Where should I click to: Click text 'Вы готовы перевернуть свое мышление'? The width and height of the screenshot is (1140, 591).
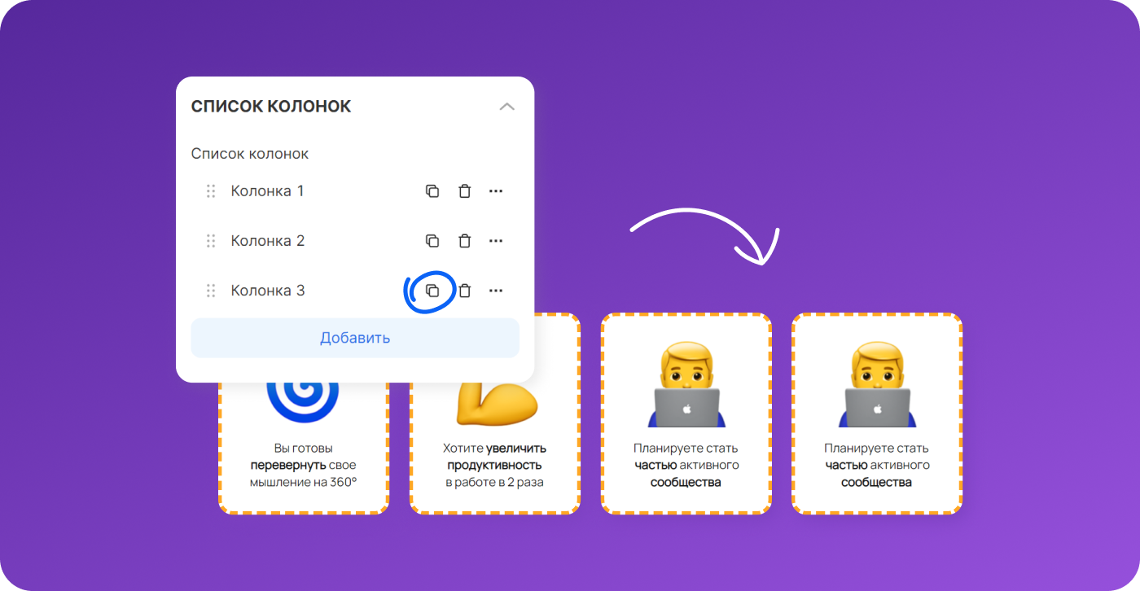click(304, 466)
